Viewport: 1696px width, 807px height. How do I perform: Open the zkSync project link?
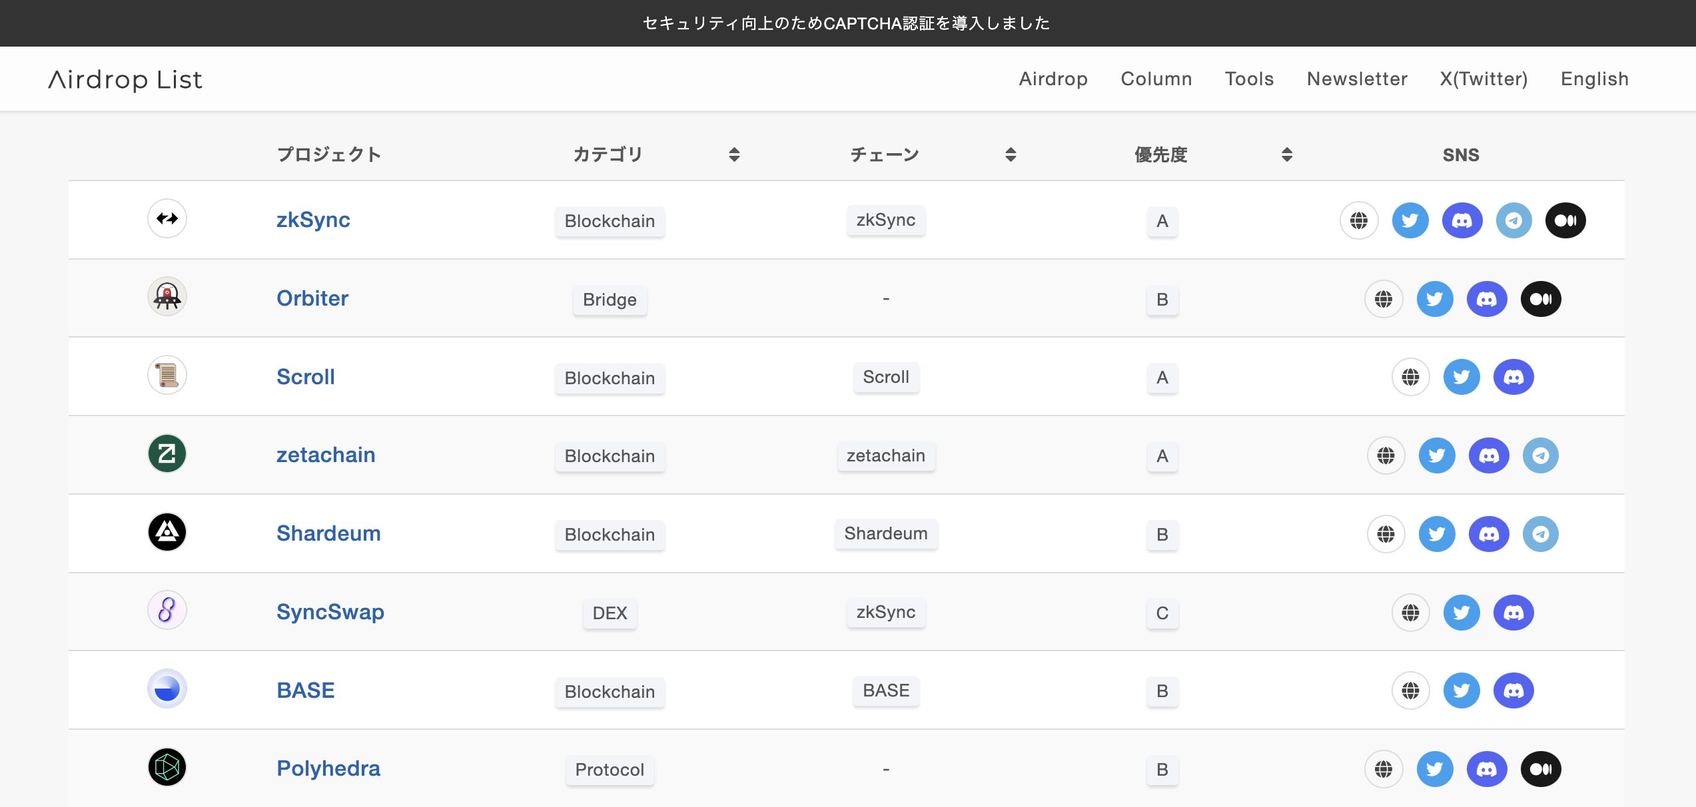click(x=313, y=219)
